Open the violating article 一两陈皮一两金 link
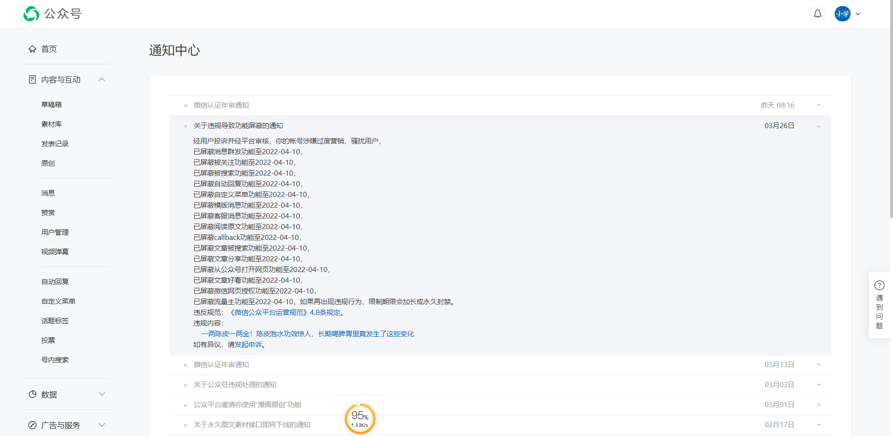 point(308,334)
